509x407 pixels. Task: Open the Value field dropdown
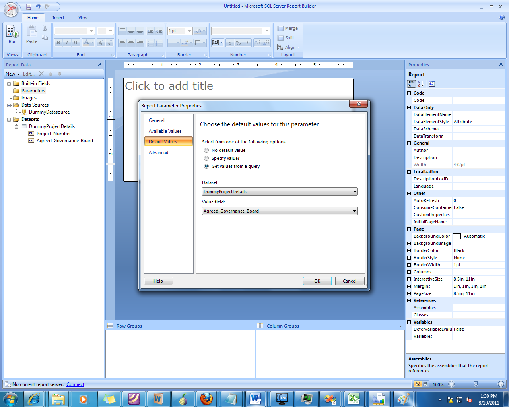[354, 211]
